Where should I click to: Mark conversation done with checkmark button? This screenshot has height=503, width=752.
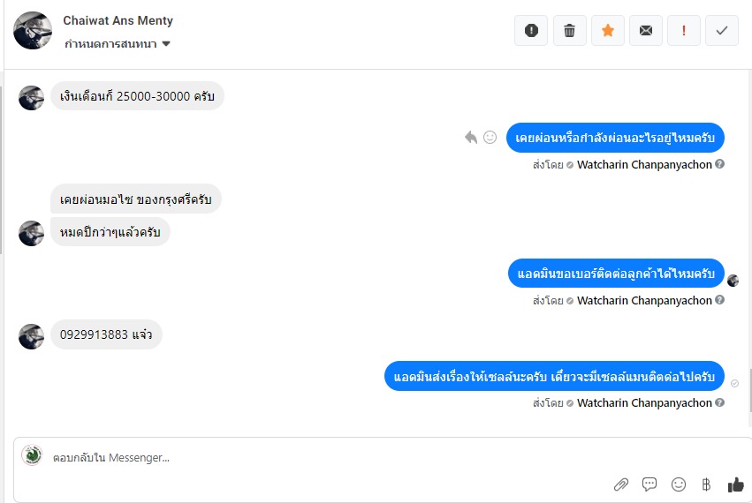coord(722,31)
